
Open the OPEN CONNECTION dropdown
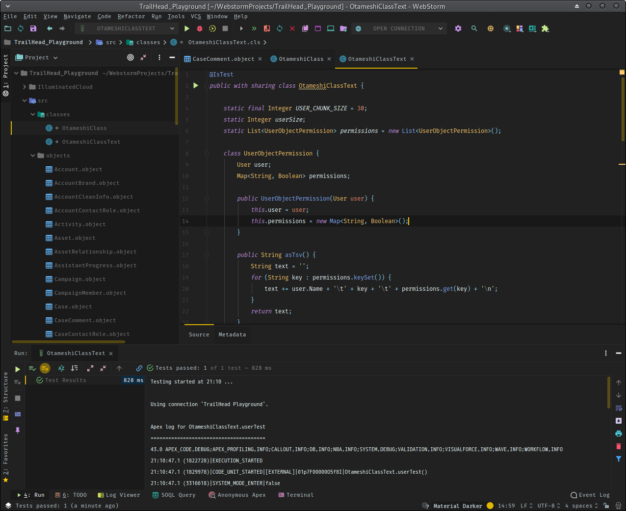(x=400, y=28)
